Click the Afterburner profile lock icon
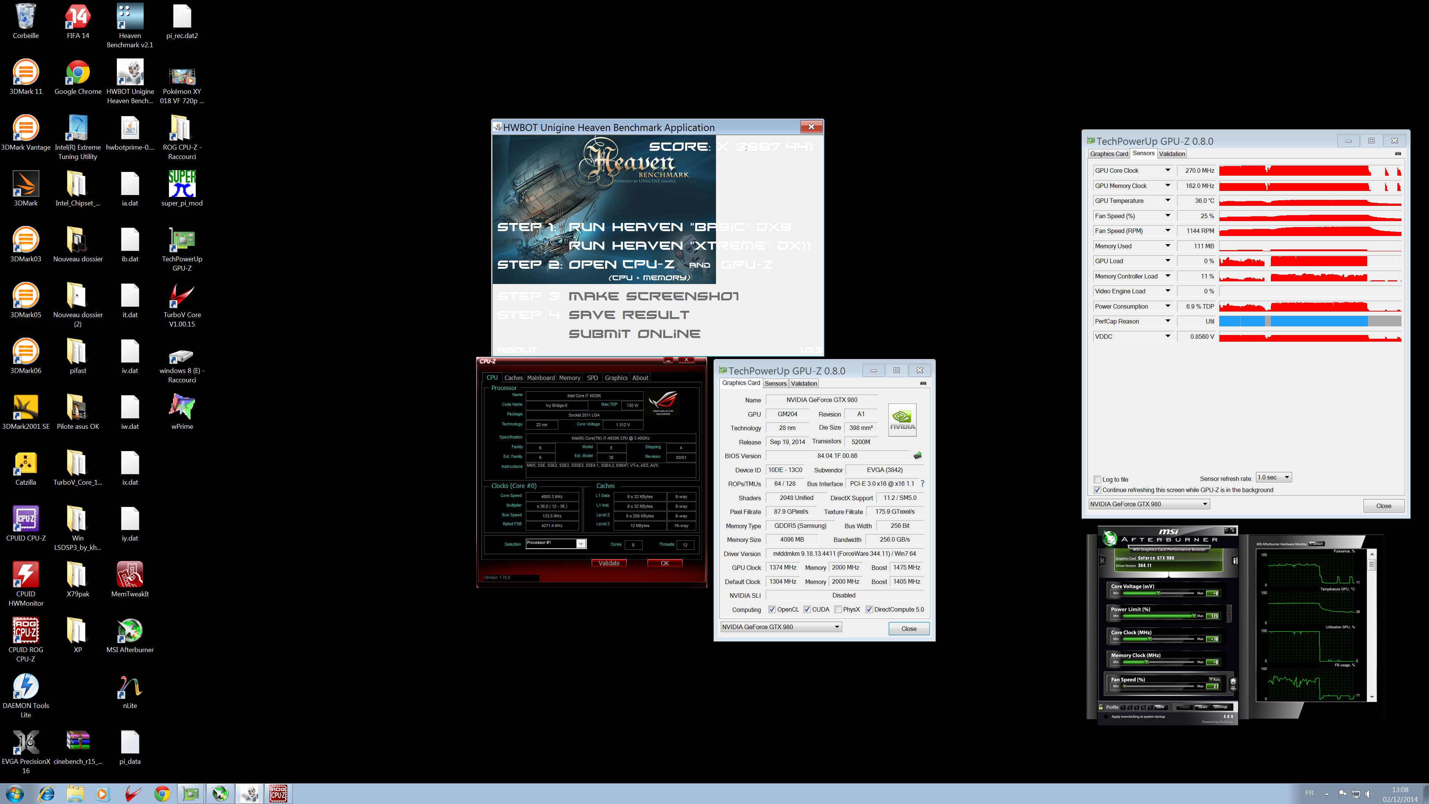 coord(1101,707)
